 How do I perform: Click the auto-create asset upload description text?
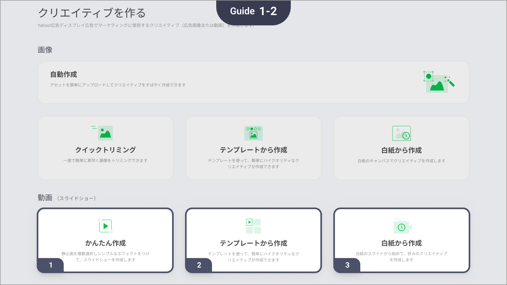point(118,85)
